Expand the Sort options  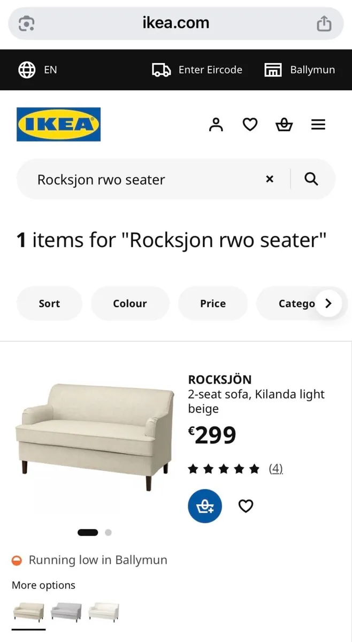[x=49, y=303]
